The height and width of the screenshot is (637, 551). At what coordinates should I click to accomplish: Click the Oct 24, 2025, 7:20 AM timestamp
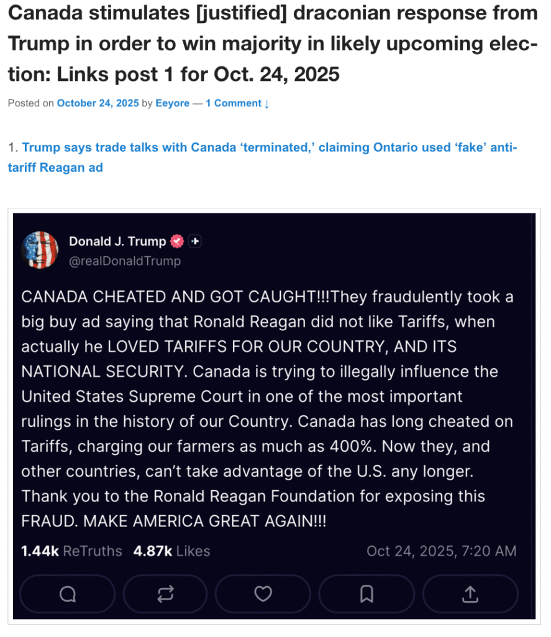pos(441,551)
